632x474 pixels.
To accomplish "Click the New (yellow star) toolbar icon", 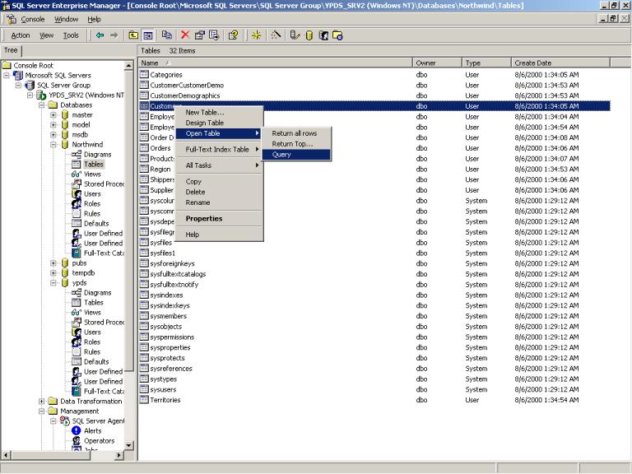I will (257, 35).
